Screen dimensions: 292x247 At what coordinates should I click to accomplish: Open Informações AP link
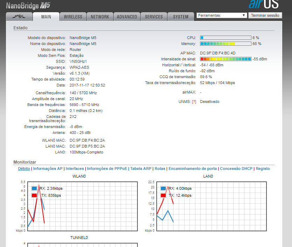[x=48, y=169]
